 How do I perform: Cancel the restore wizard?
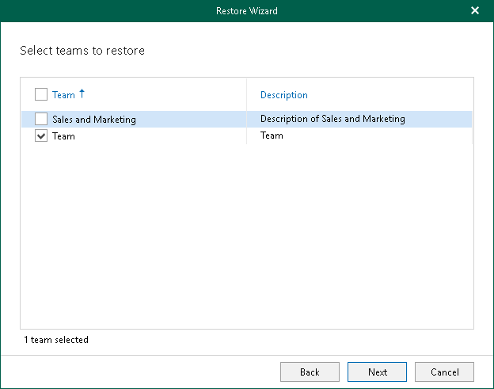[444, 372]
